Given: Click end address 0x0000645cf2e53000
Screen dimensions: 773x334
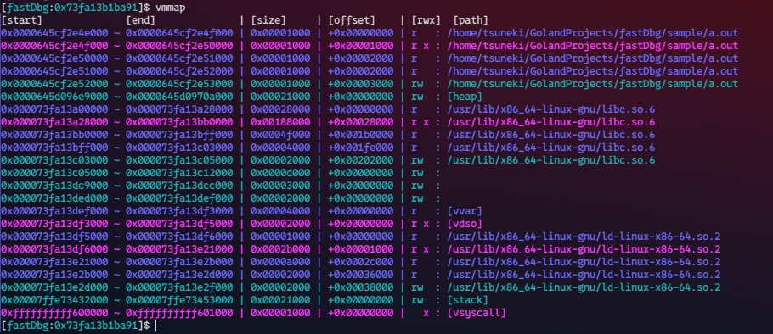Looking at the screenshot, I should click(x=179, y=84).
